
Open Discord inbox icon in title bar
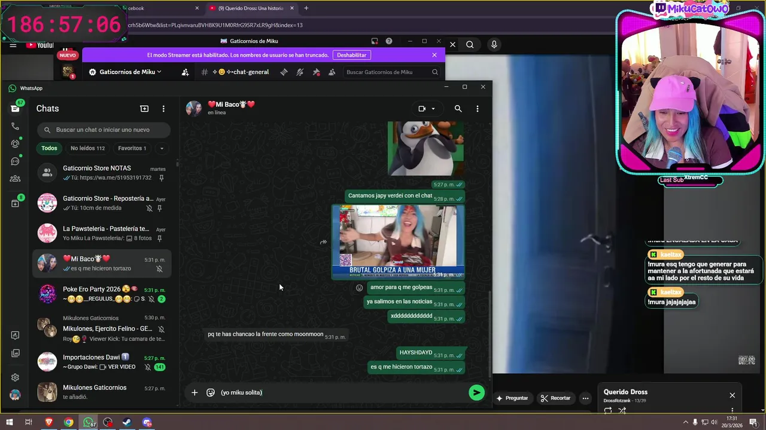(375, 41)
